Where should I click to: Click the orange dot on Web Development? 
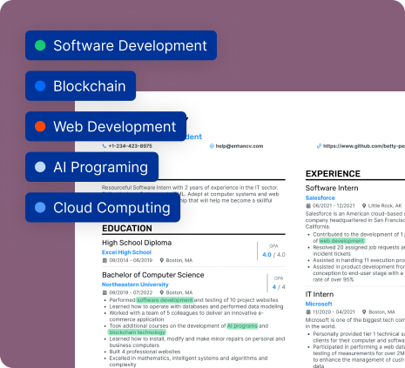click(x=40, y=126)
